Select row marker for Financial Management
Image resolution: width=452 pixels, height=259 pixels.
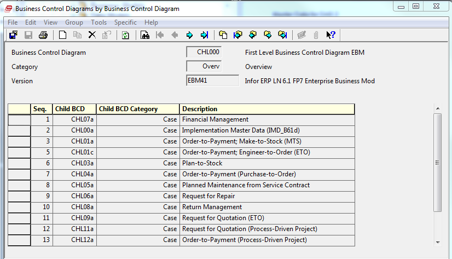[19, 119]
